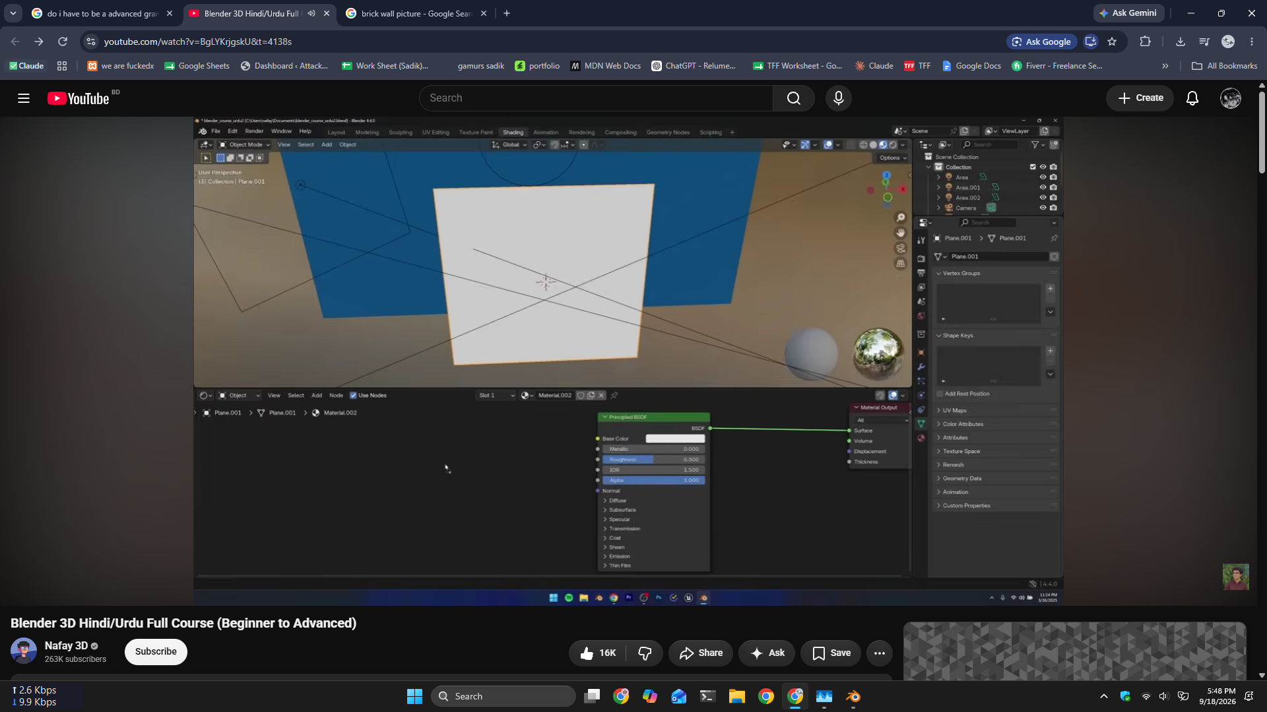Dislike the video with the thumbs down
This screenshot has width=1267, height=712.
pos(645,653)
